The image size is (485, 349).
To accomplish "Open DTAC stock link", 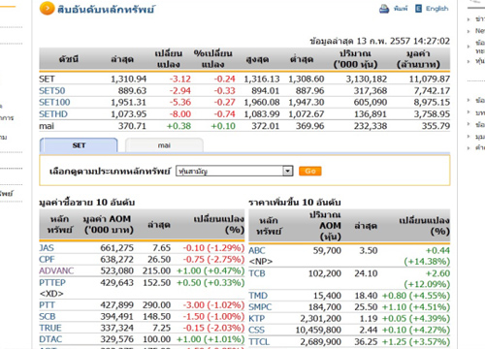I will pos(50,339).
